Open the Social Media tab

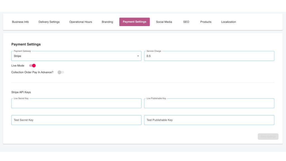(164, 22)
